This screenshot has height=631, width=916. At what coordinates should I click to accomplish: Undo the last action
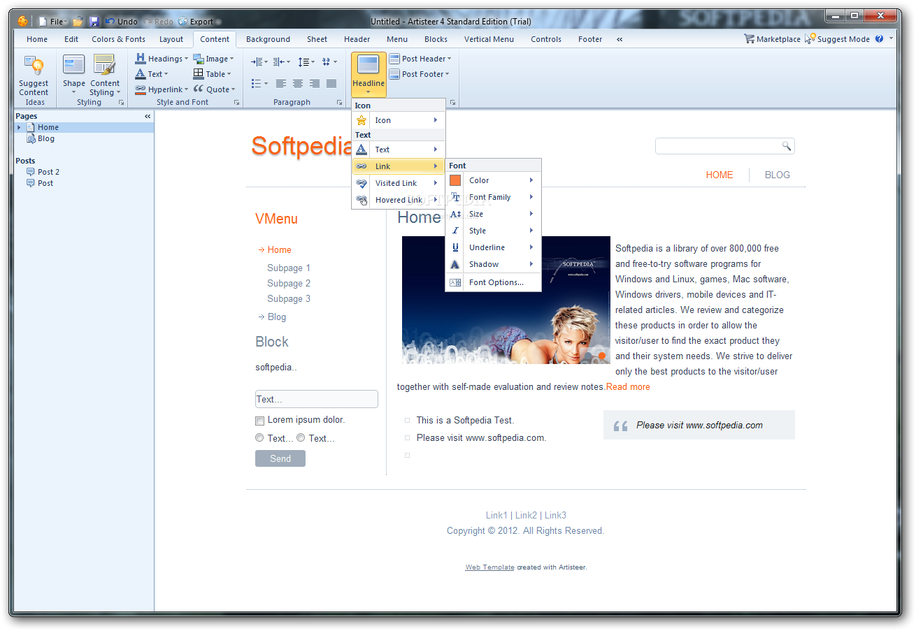[122, 22]
